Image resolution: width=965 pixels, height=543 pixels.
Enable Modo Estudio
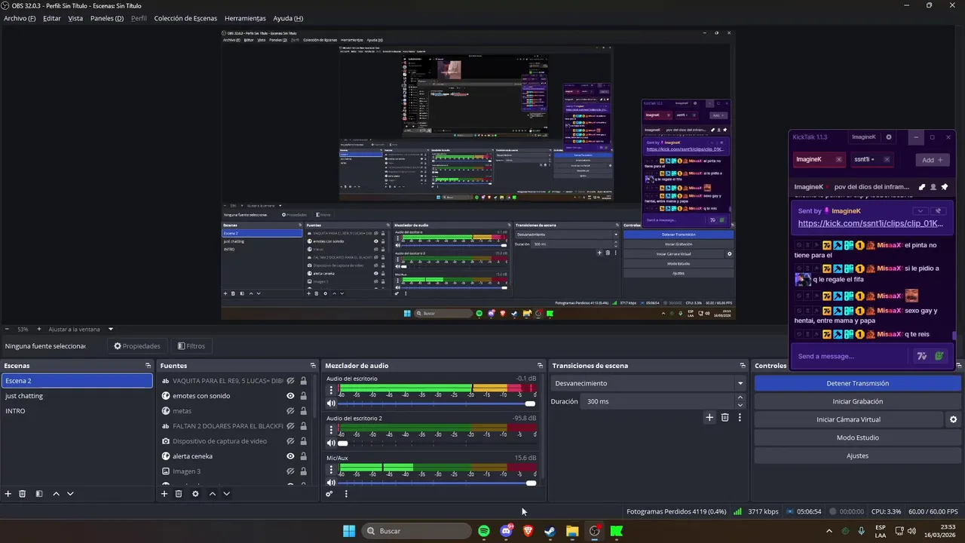click(x=857, y=437)
